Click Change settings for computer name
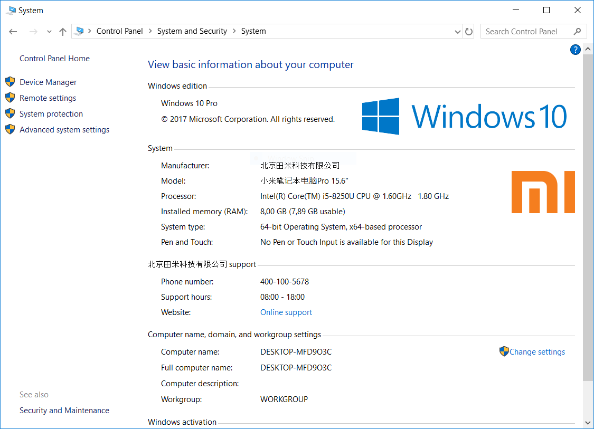Screen dimensions: 594x429 point(537,352)
